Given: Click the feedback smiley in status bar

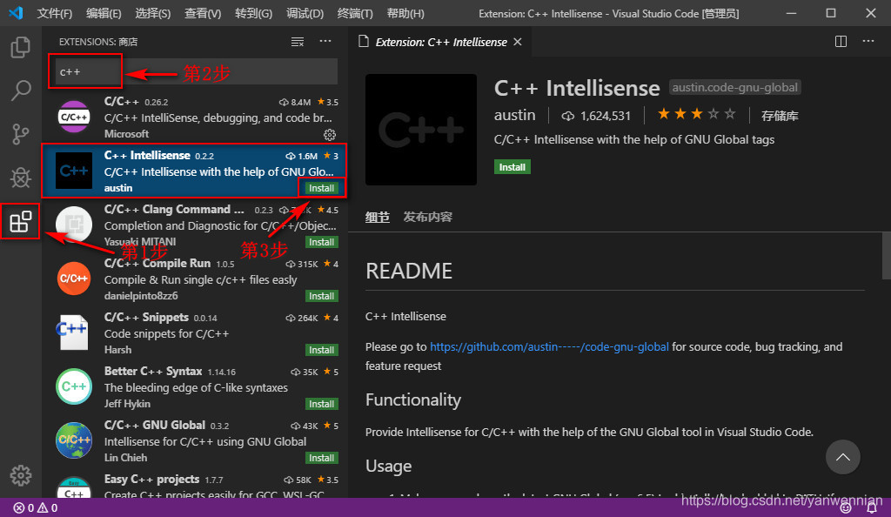Looking at the screenshot, I should tap(846, 508).
